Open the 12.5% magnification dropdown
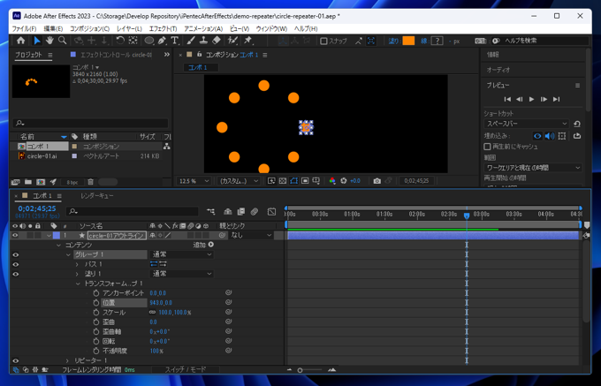 click(194, 181)
